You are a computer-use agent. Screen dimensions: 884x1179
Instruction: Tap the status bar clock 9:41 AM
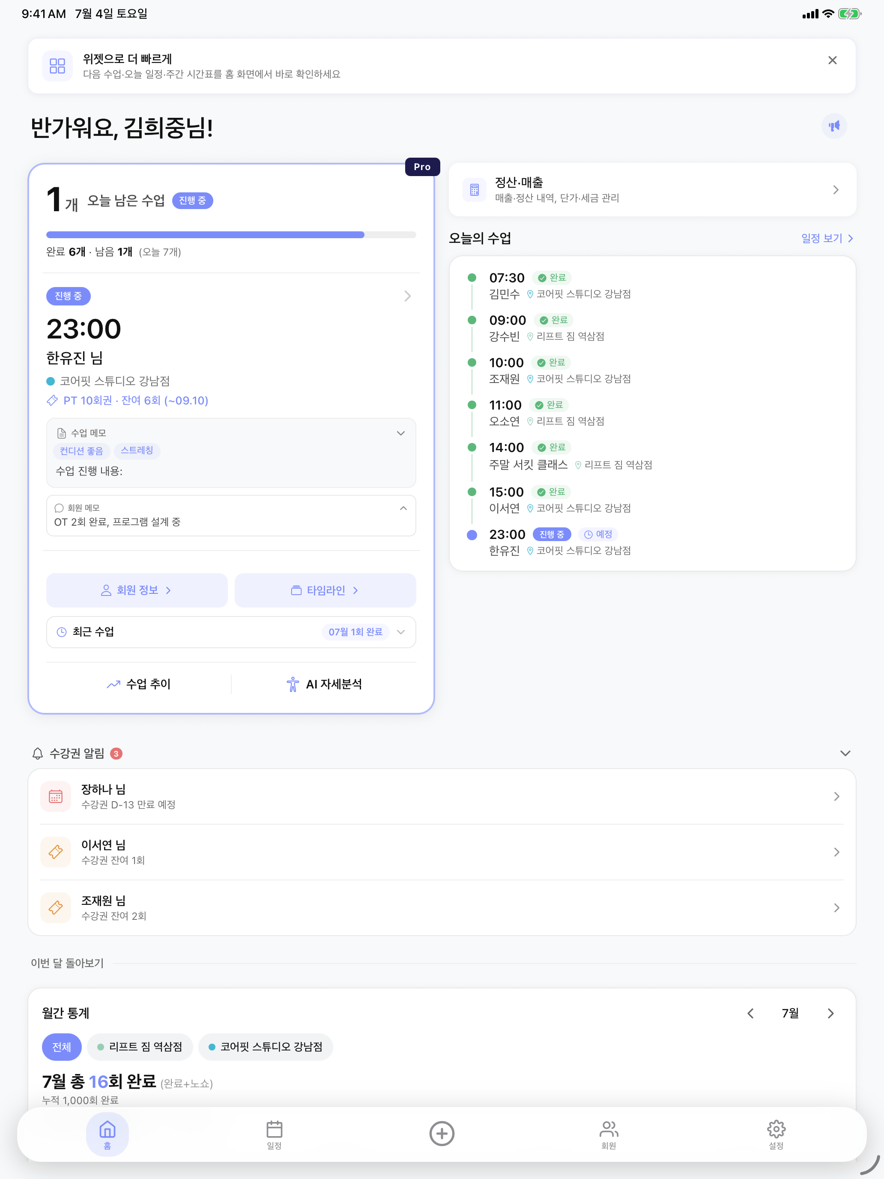[44, 14]
